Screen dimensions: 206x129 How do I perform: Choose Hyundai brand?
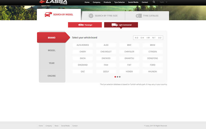pos(152,72)
